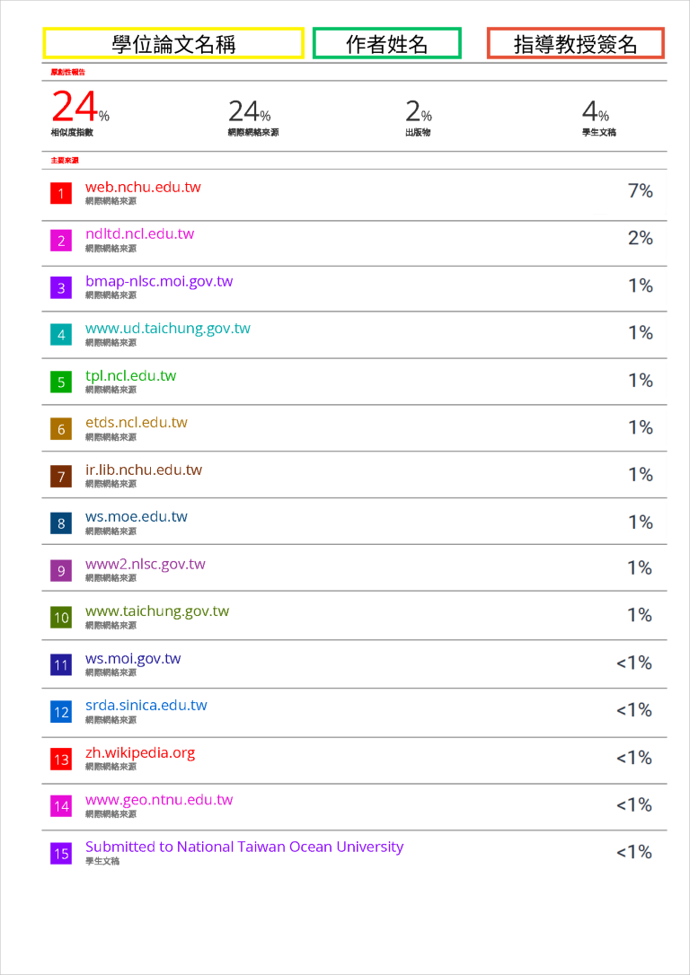Open bmap-nlsc.moi.gov.tw source link
The height and width of the screenshot is (975, 690).
pyautogui.click(x=159, y=281)
